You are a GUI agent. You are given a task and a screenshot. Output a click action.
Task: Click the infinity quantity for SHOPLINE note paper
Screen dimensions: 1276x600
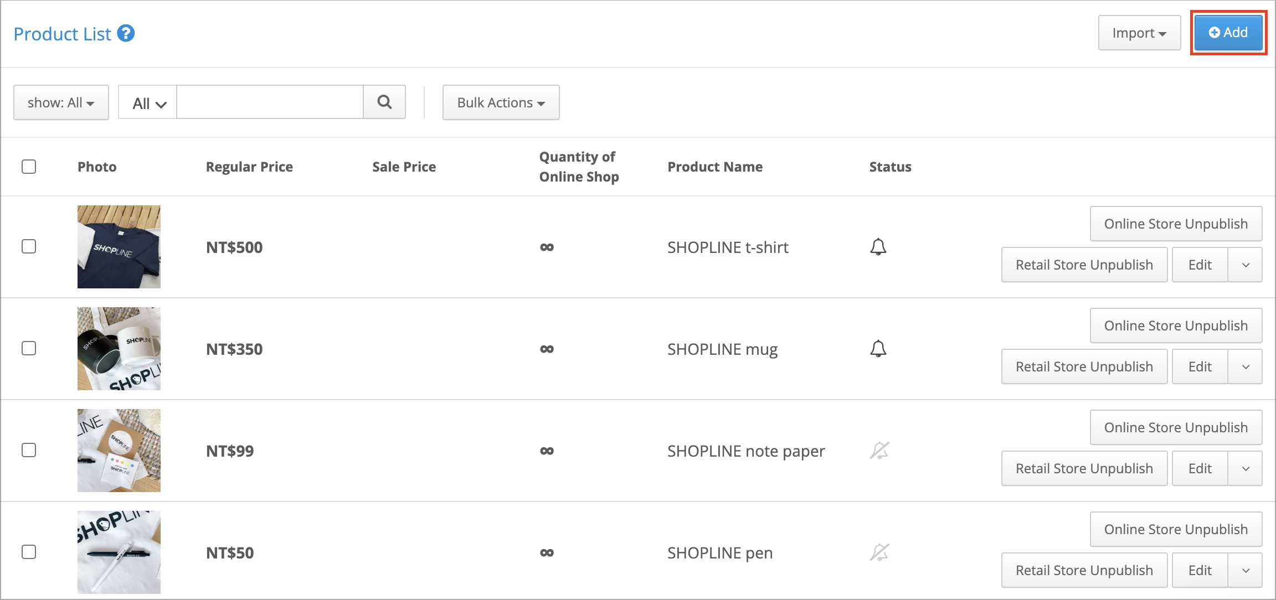tap(547, 451)
